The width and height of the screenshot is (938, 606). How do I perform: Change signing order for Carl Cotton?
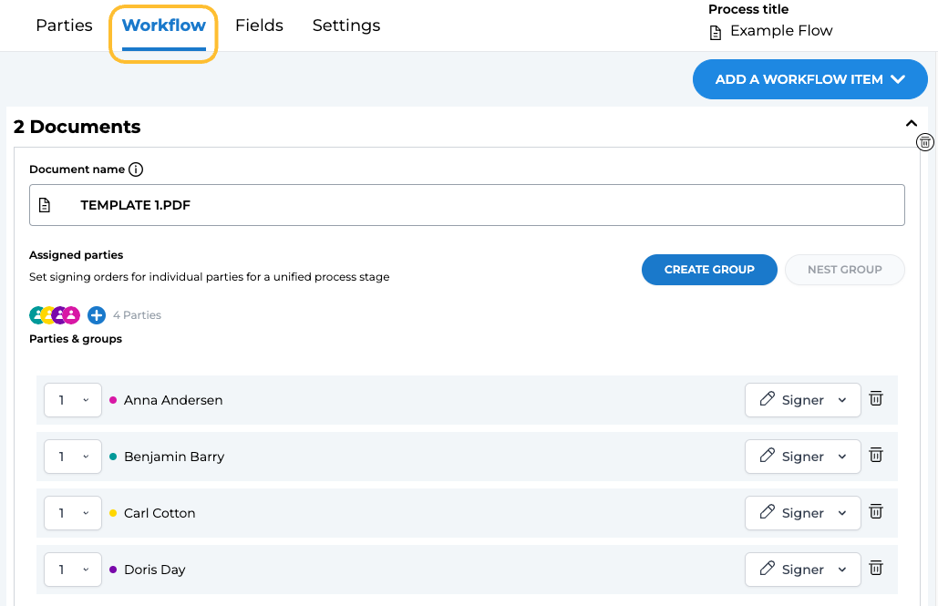pyautogui.click(x=73, y=513)
